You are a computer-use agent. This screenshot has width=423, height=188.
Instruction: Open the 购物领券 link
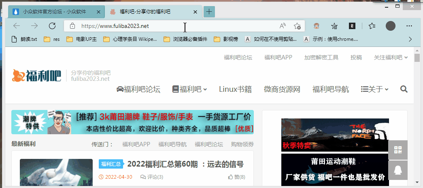point(242,144)
